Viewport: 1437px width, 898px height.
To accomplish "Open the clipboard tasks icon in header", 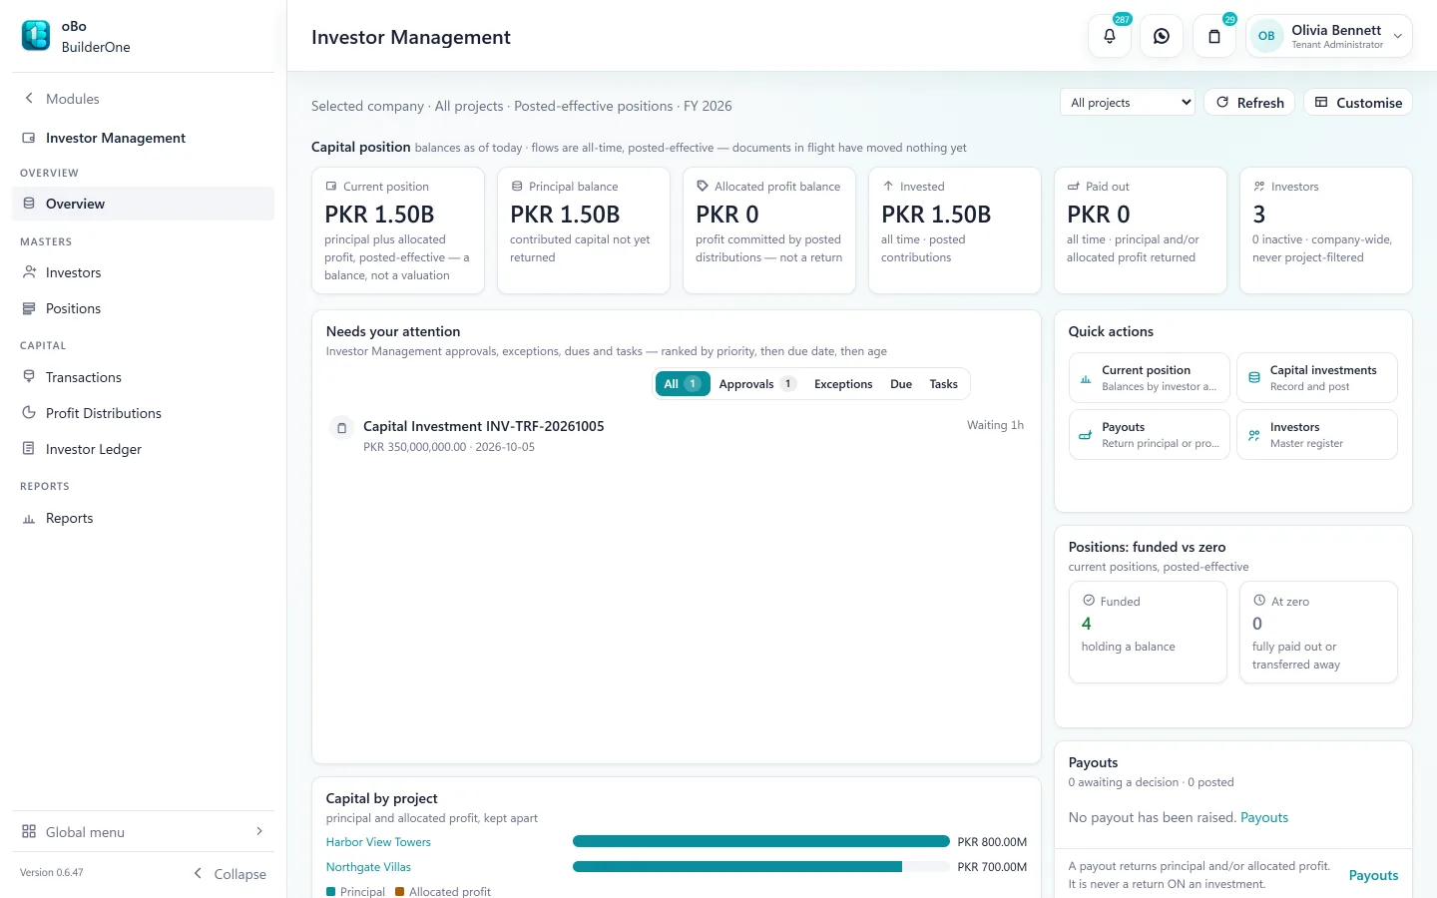I will 1214,36.
